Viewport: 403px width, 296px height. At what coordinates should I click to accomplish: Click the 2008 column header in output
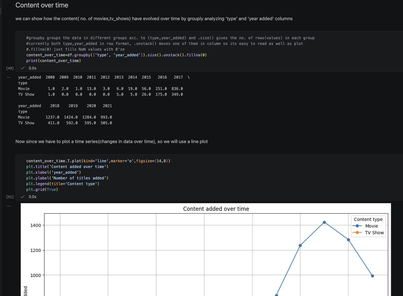(x=50, y=77)
